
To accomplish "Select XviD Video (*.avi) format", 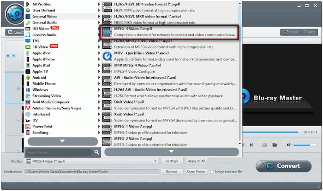I will 169,117.
